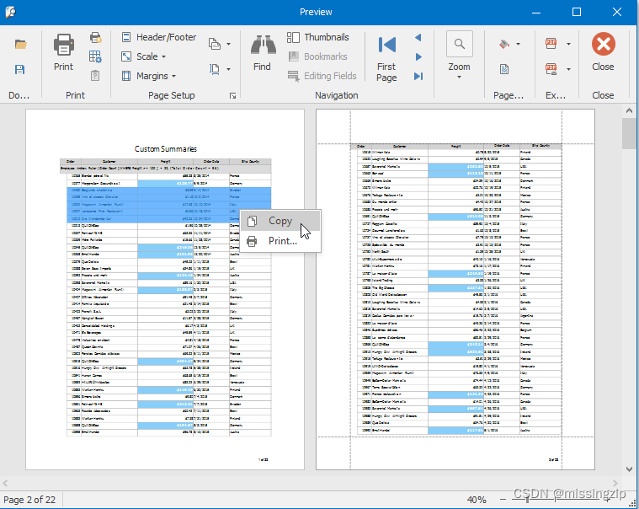Screen dimensions: 639x509
Task: Click the Scale button label
Action: tap(147, 56)
